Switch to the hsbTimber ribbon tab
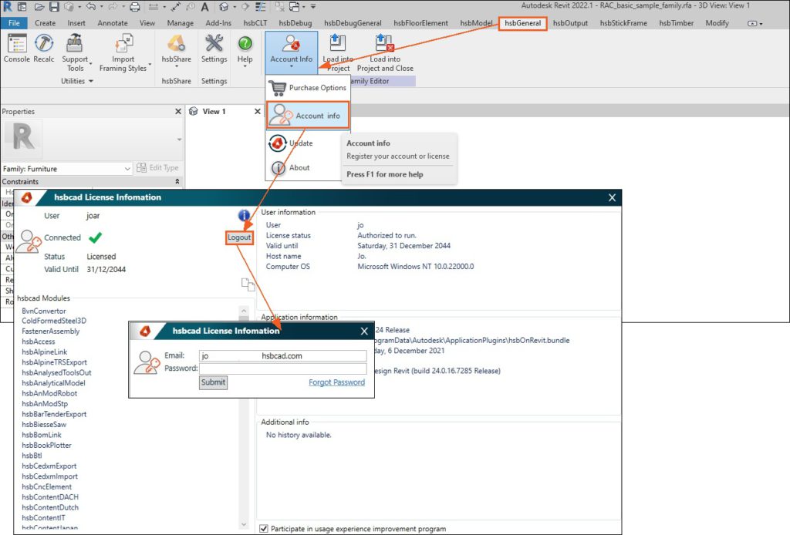This screenshot has height=535, width=790. point(676,23)
